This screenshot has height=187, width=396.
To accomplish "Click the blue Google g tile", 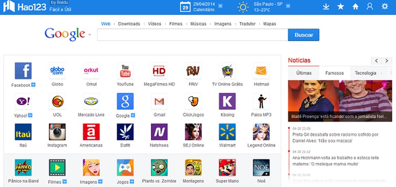I will (125, 101).
